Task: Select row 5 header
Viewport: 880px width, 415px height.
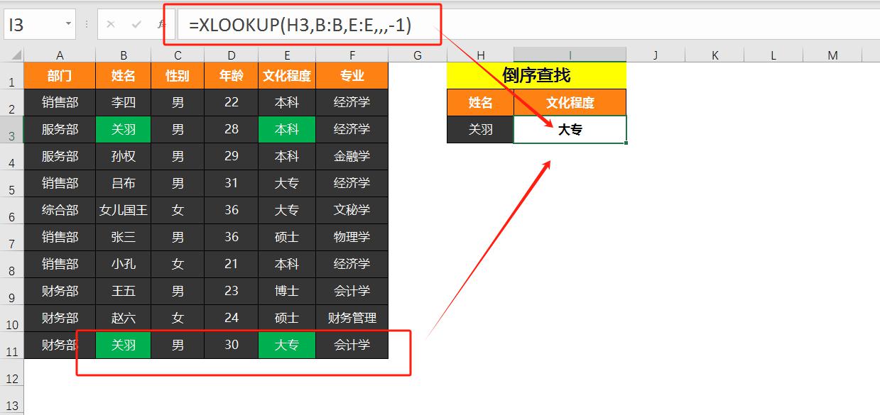Action: 12,184
